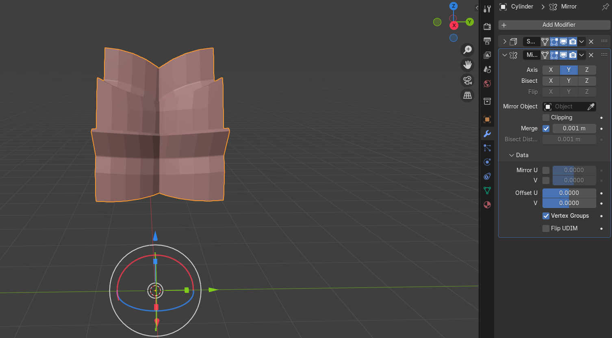The height and width of the screenshot is (338, 612).
Task: Toggle Edit Mode display for Mirror modifier
Action: pyautogui.click(x=554, y=55)
